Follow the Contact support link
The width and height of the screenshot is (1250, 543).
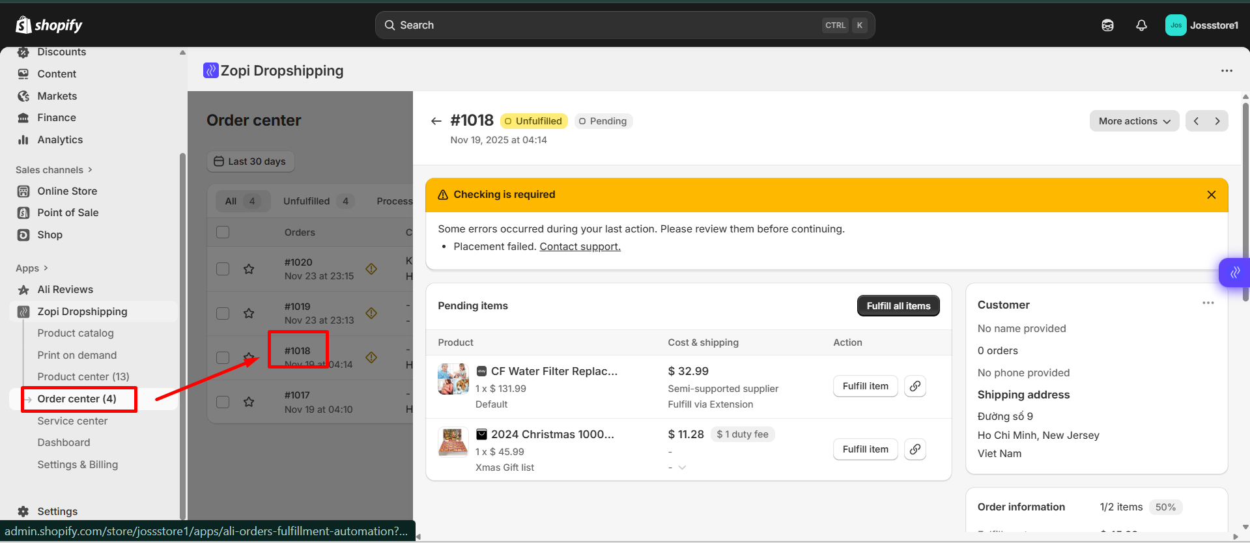(580, 247)
